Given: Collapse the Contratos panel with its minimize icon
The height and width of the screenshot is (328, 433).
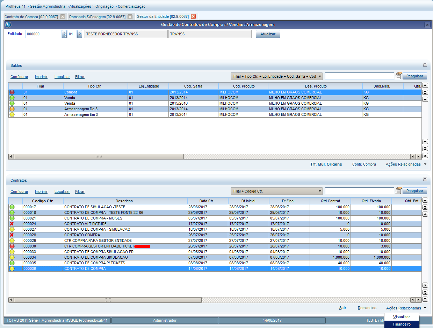Looking at the screenshot, I should (x=425, y=180).
